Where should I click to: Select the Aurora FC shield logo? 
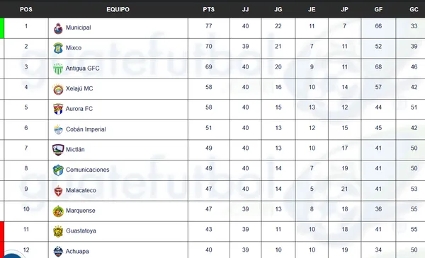click(58, 110)
